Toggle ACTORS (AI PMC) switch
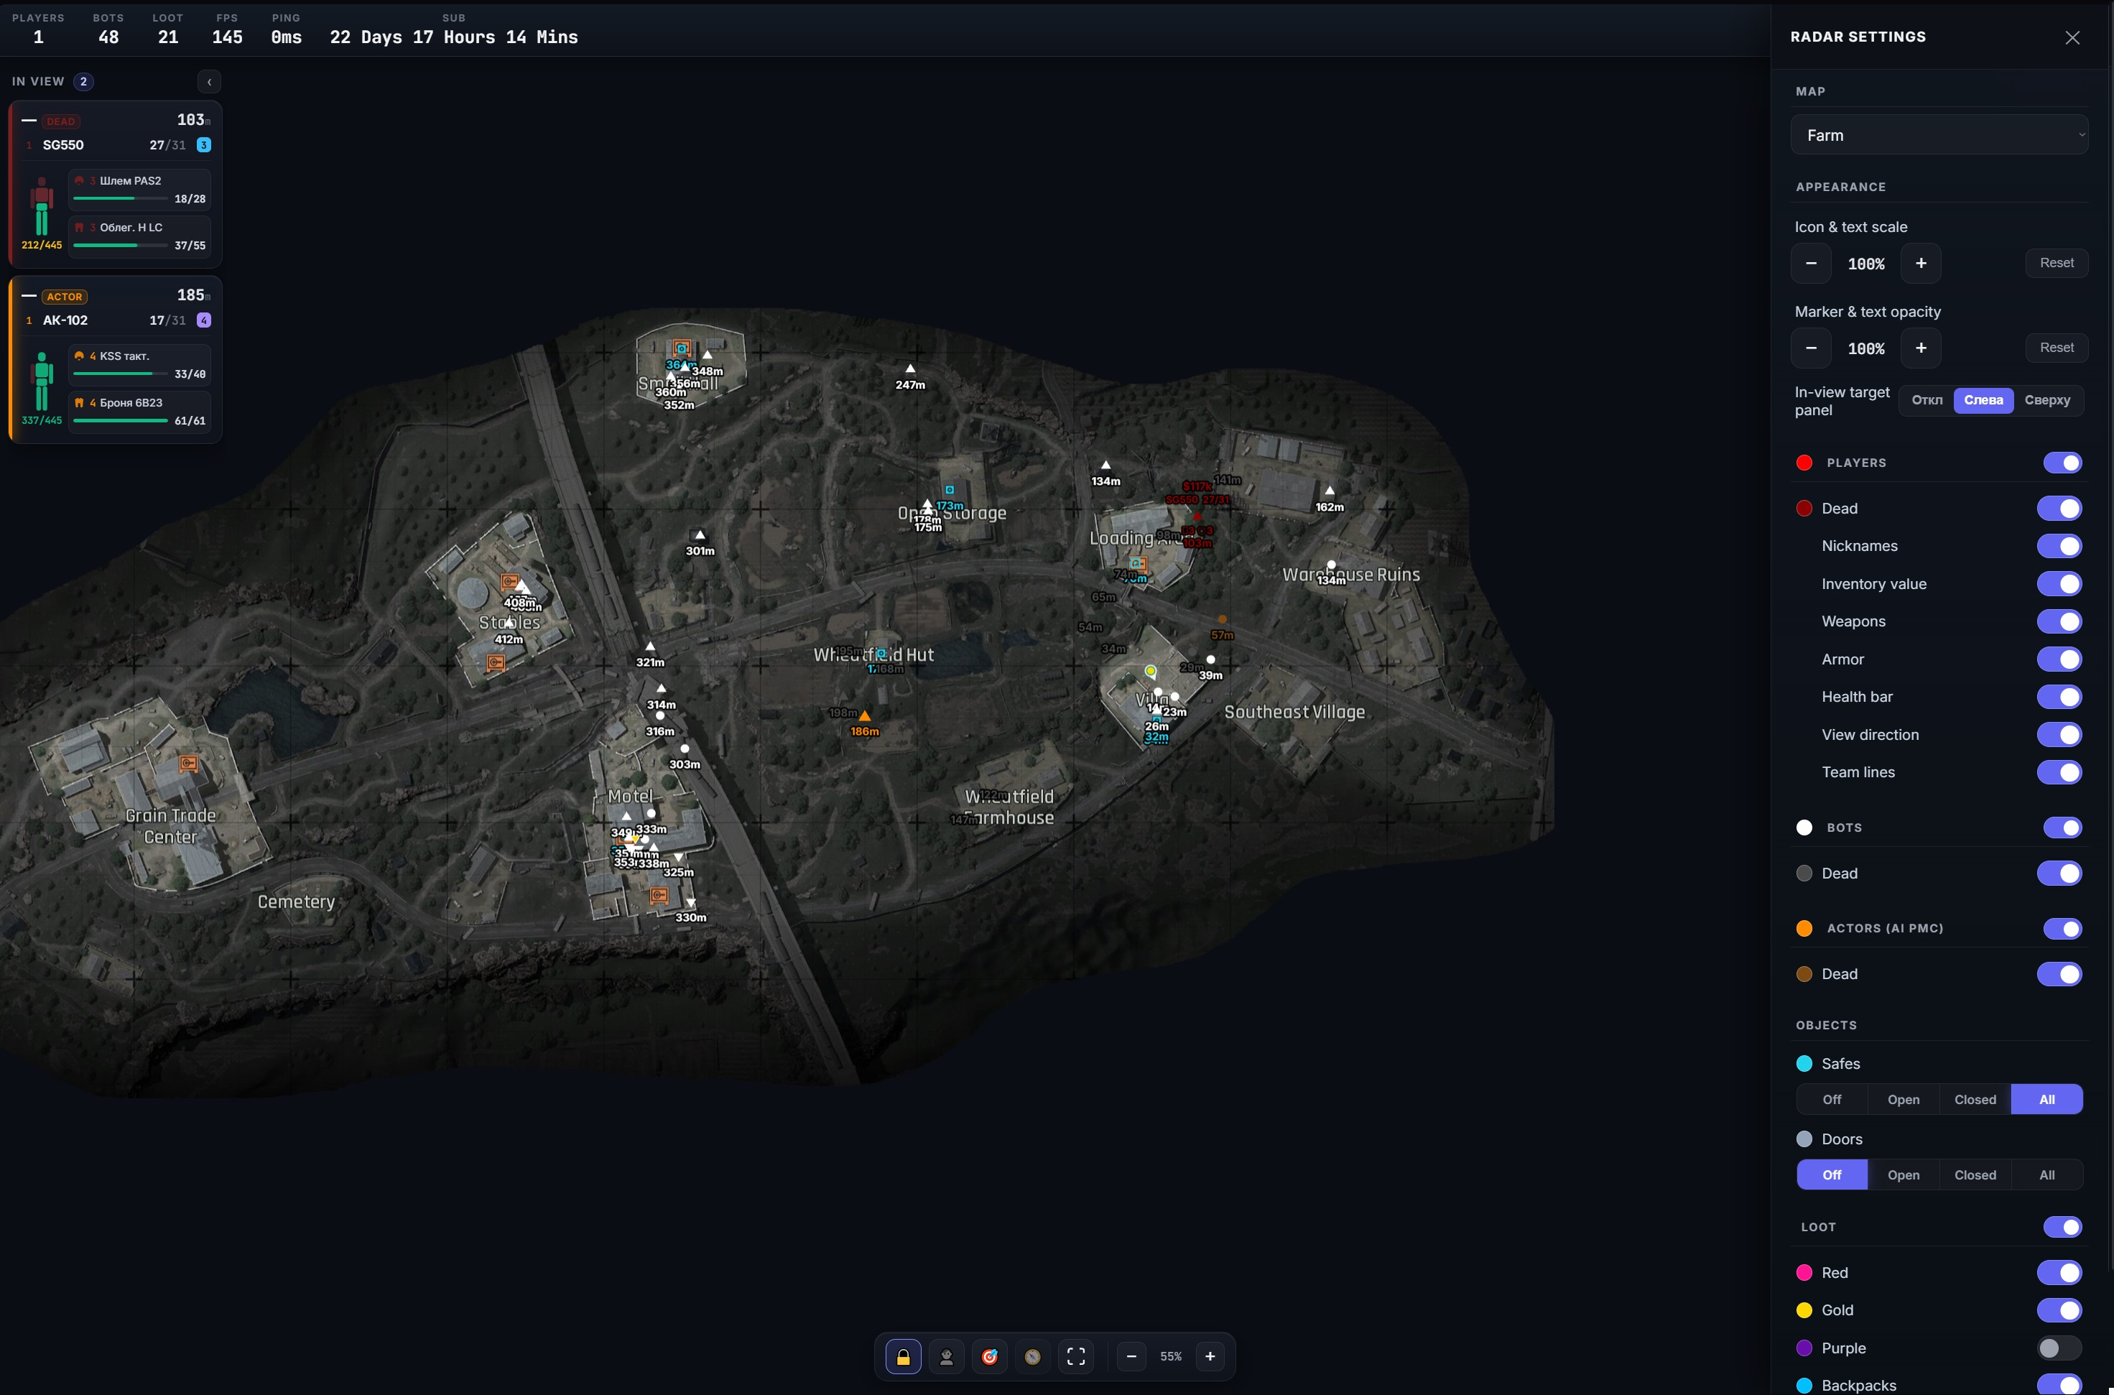2114x1395 pixels. pyautogui.click(x=2062, y=929)
